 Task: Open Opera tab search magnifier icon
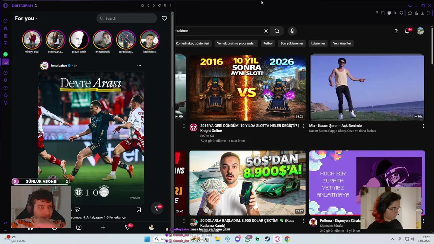[410, 5]
